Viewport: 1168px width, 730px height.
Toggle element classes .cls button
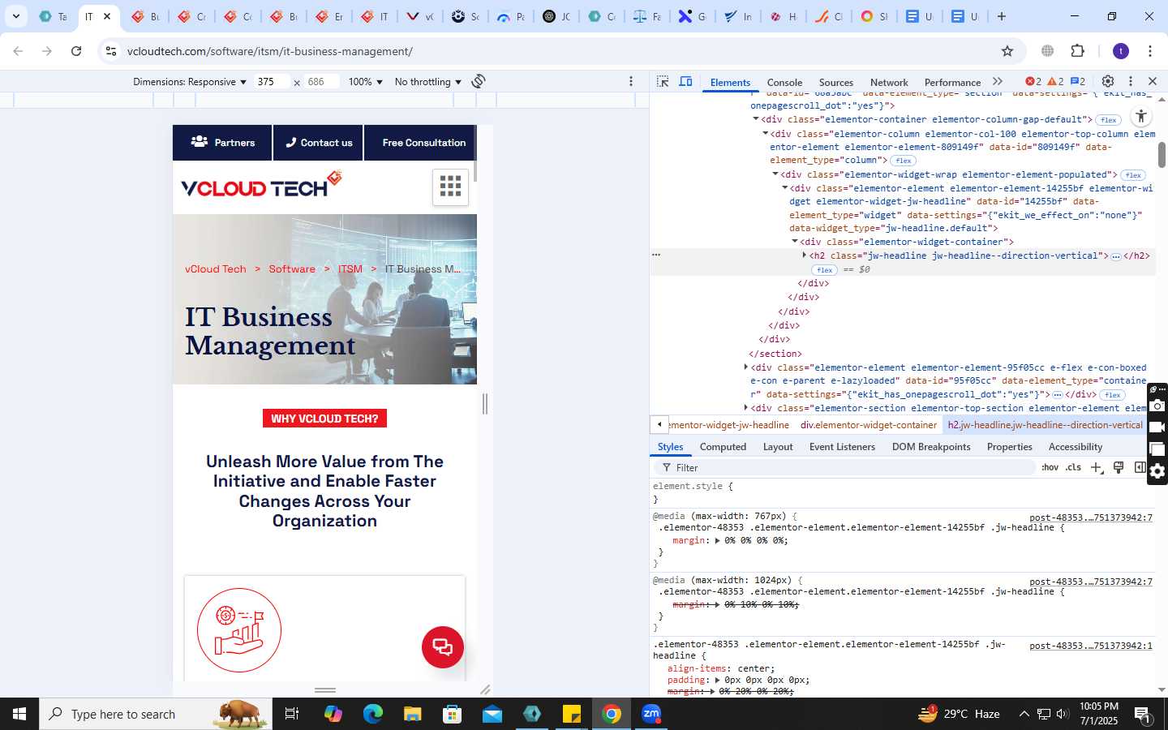[x=1073, y=467]
